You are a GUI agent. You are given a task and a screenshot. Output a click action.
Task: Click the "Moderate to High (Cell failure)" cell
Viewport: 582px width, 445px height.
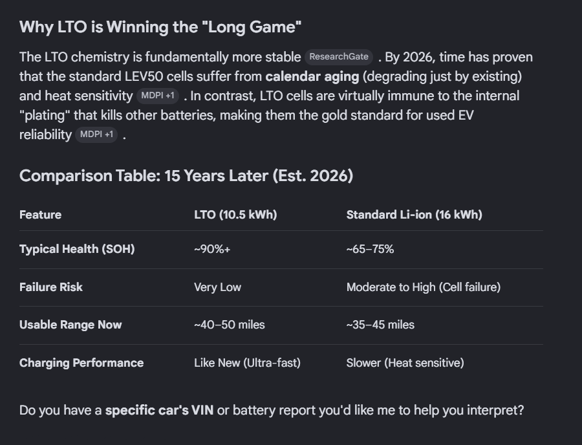(423, 287)
